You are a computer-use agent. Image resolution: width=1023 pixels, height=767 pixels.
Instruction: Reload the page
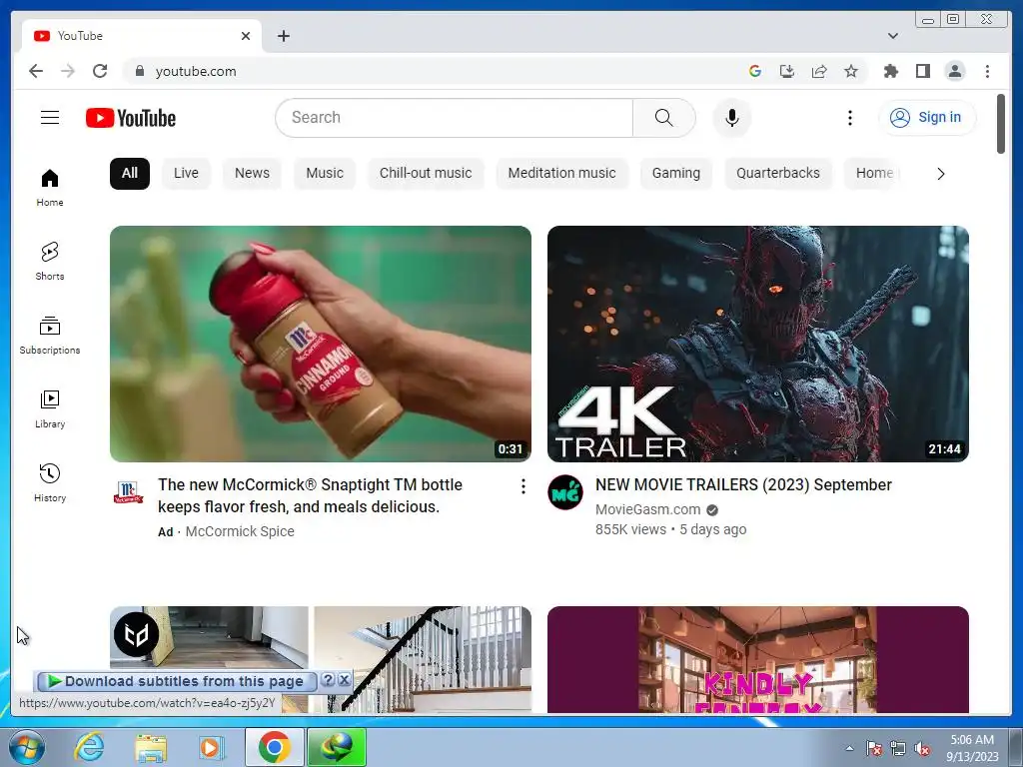pos(100,71)
